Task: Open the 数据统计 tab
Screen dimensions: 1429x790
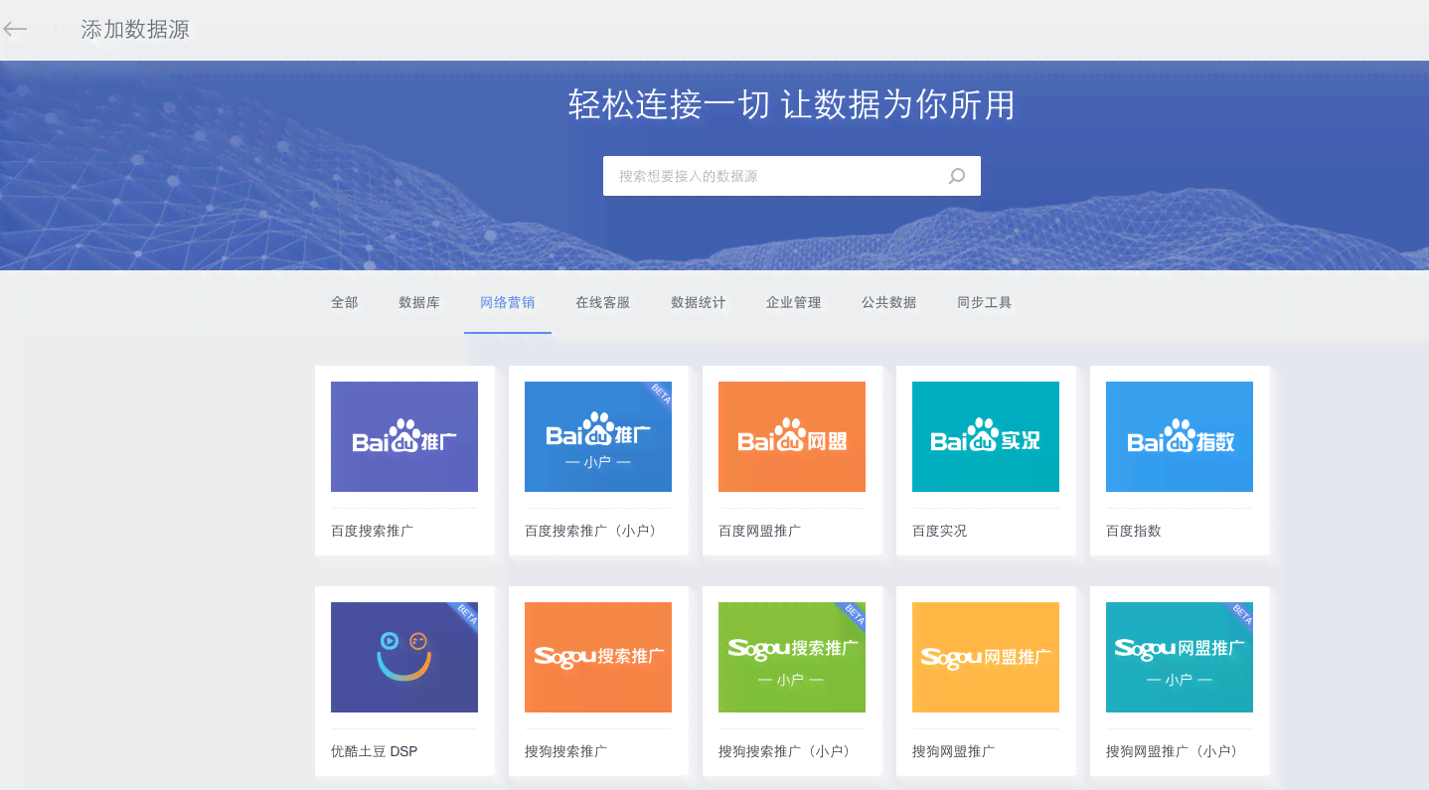Action: pyautogui.click(x=699, y=302)
